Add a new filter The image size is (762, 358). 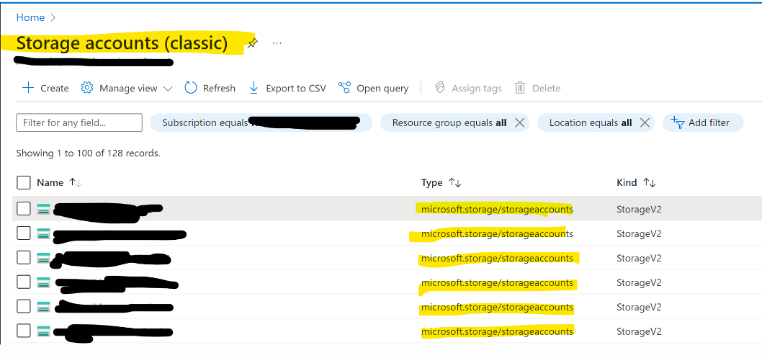tap(703, 122)
